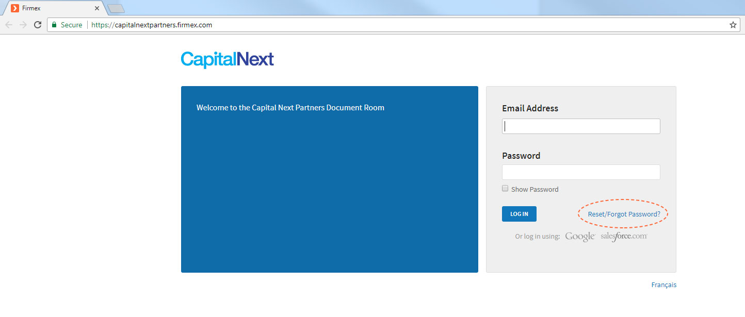Click the blue welcome banner panel
This screenshot has width=745, height=317.
tap(330, 179)
